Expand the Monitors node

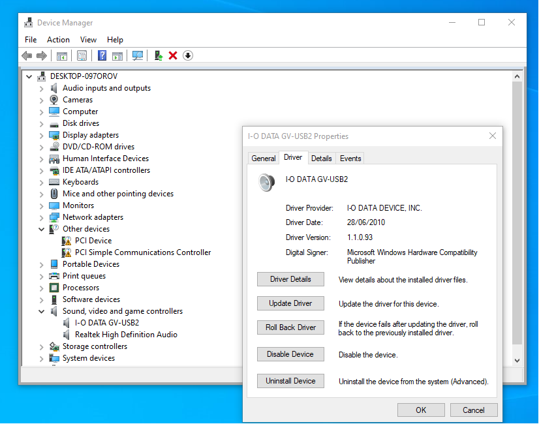(41, 206)
